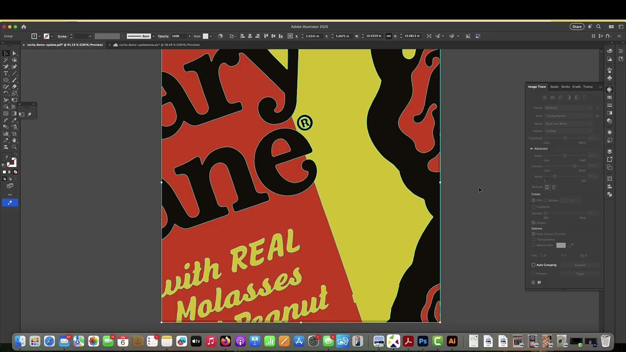The width and height of the screenshot is (626, 352).
Task: Open the Gradient panel tab
Action: (x=577, y=87)
